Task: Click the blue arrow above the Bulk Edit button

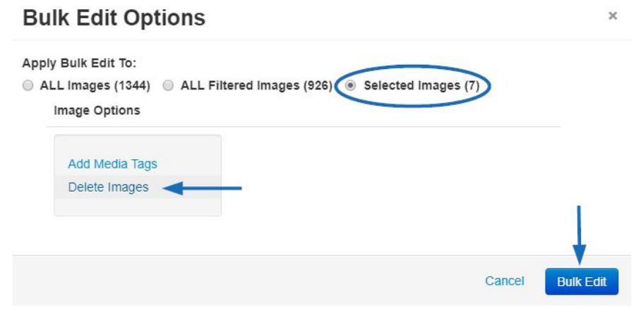Action: 579,235
